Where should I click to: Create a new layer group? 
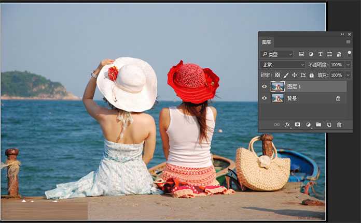(318, 125)
